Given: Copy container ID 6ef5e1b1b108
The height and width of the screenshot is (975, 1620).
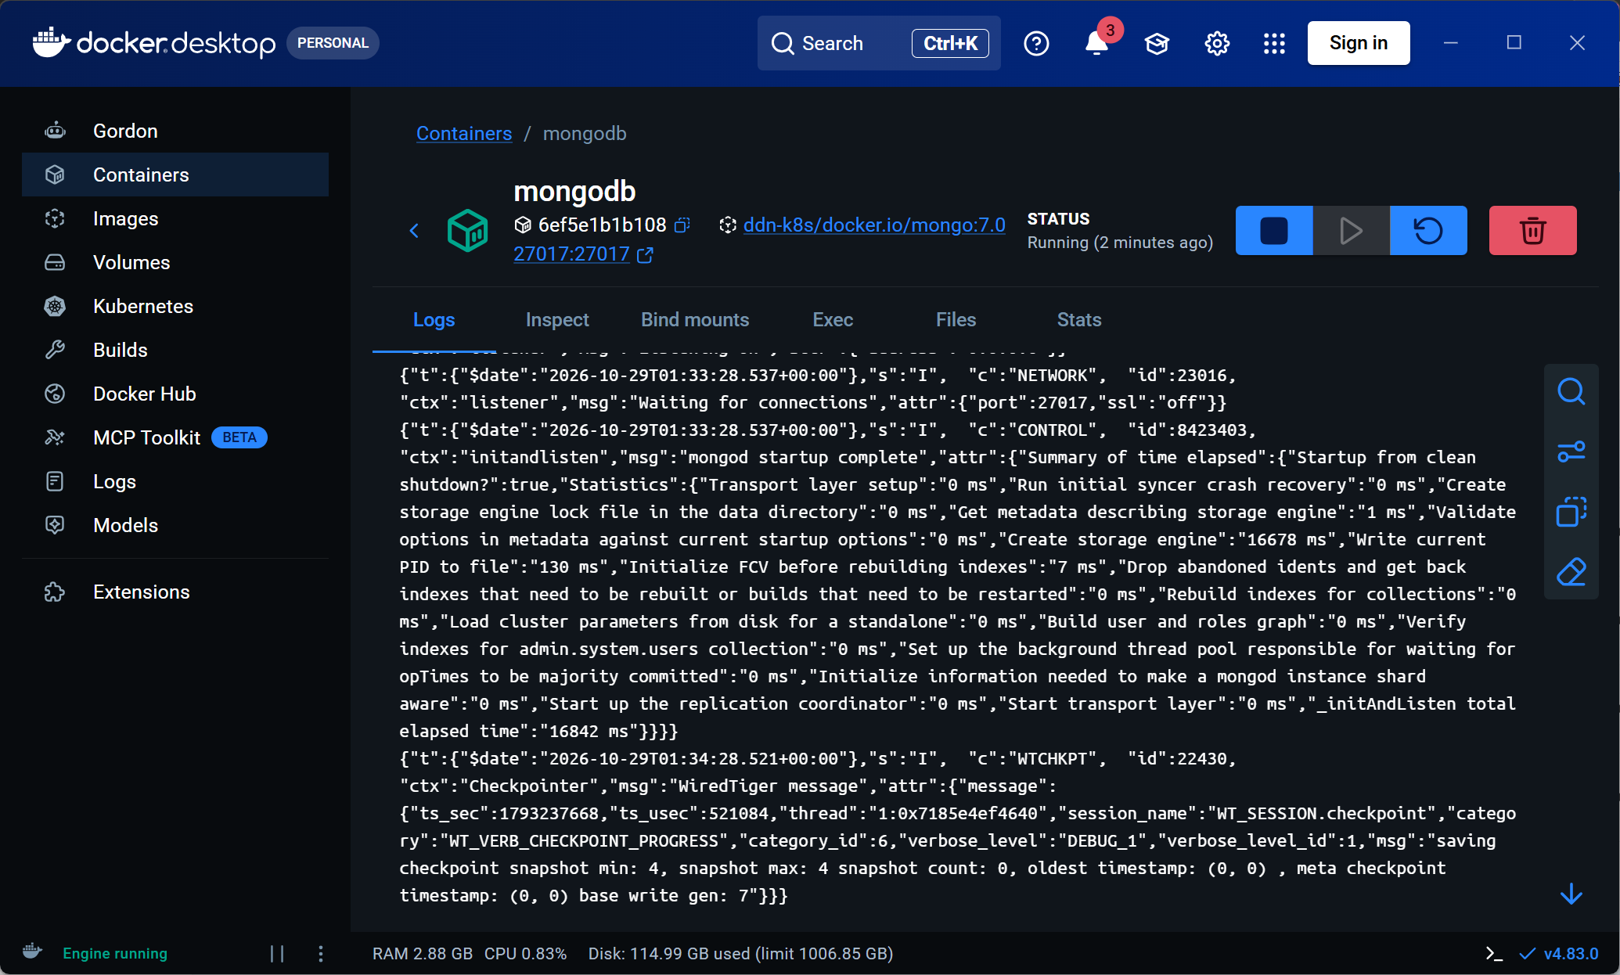Looking at the screenshot, I should [682, 225].
